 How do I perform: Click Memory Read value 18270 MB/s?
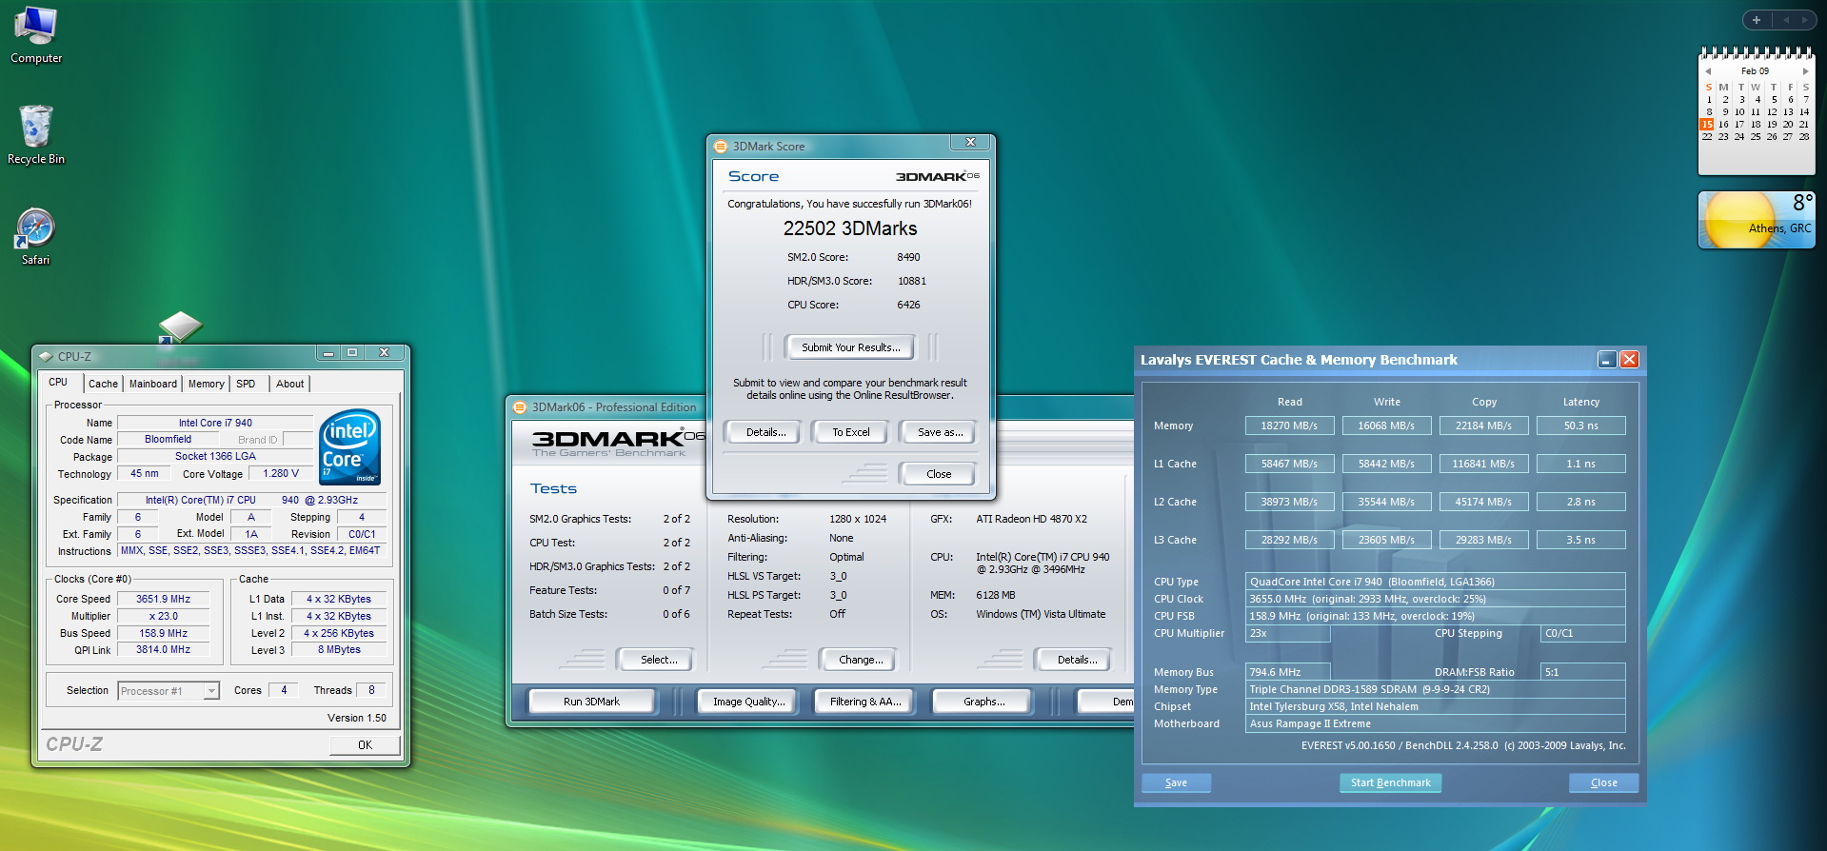[x=1289, y=425]
